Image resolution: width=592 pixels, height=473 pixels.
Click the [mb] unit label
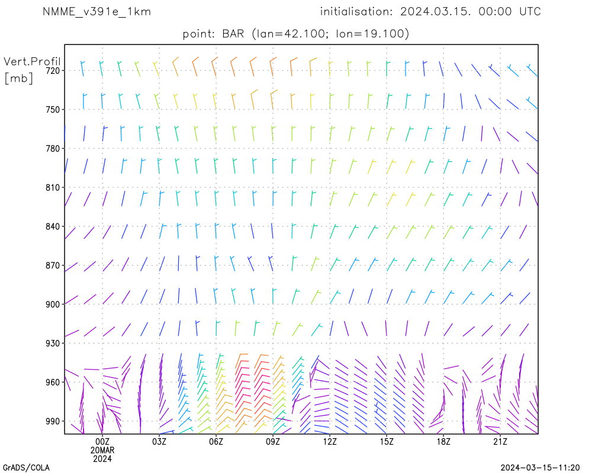pos(19,78)
